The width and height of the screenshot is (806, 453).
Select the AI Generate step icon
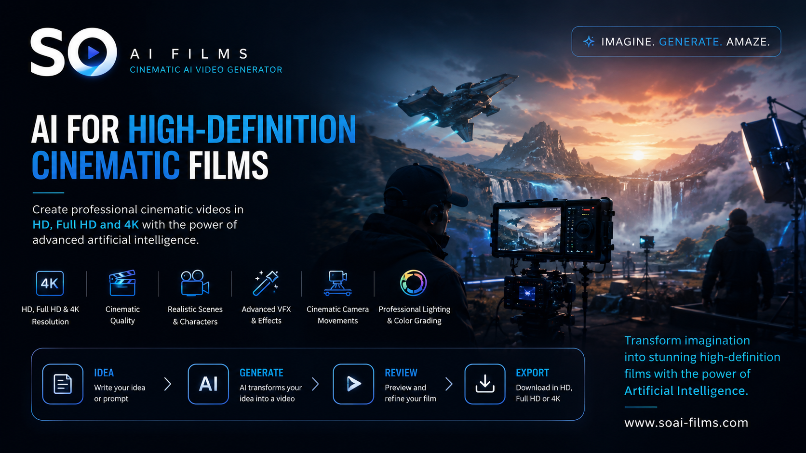[208, 384]
